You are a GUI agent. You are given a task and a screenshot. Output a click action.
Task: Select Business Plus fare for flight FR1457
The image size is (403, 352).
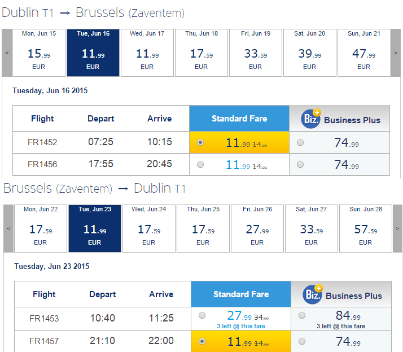(x=302, y=341)
